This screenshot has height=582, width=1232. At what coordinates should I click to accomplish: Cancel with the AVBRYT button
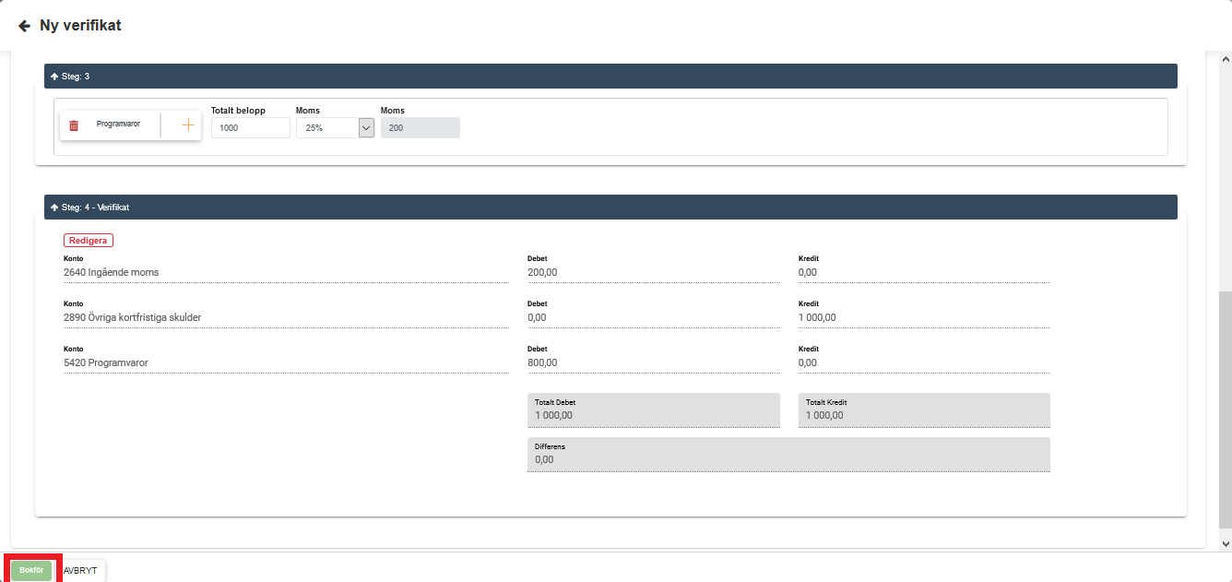(80, 570)
